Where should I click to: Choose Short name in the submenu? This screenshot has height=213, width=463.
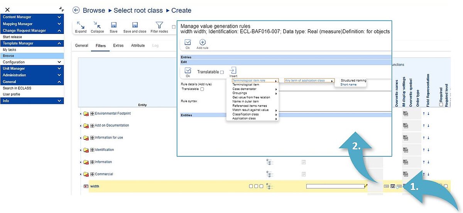[x=348, y=84]
